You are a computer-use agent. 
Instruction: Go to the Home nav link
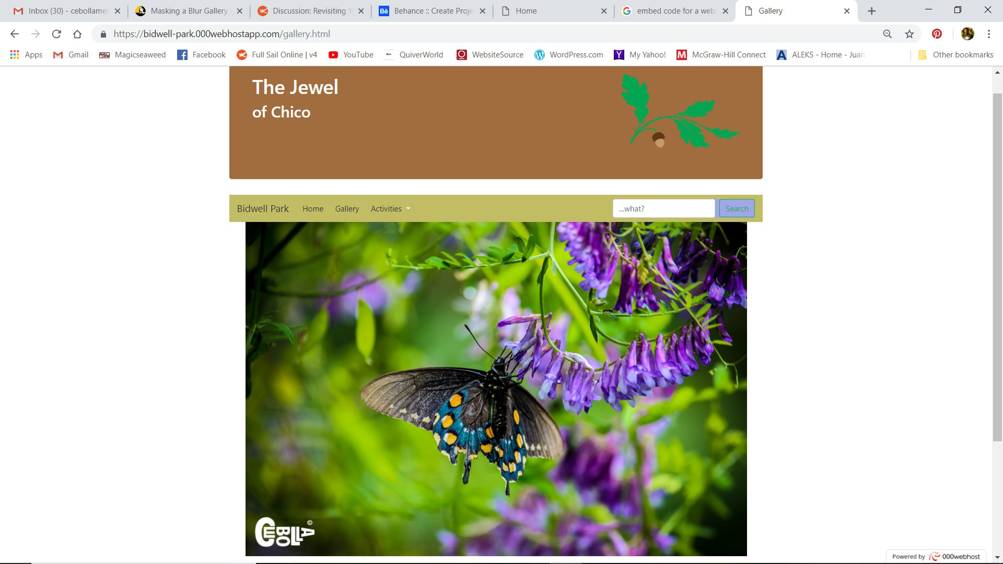[312, 209]
